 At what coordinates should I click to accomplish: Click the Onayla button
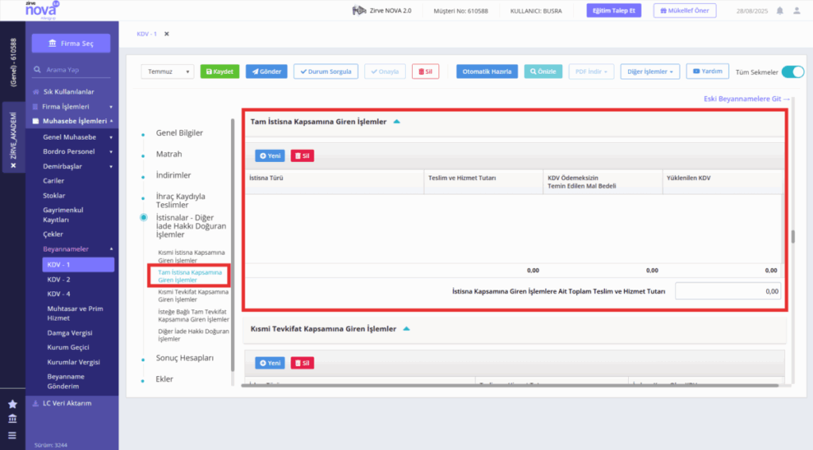385,71
